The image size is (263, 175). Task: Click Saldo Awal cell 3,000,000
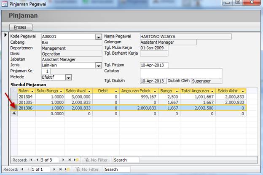pos(78,97)
